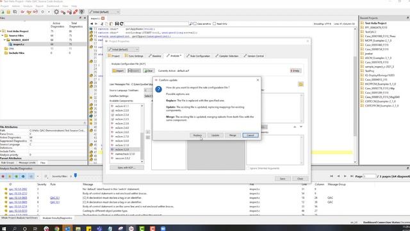410x231 pixels.
Task: Open the configuration dropdown in Project Properties
Action: coord(123,49)
